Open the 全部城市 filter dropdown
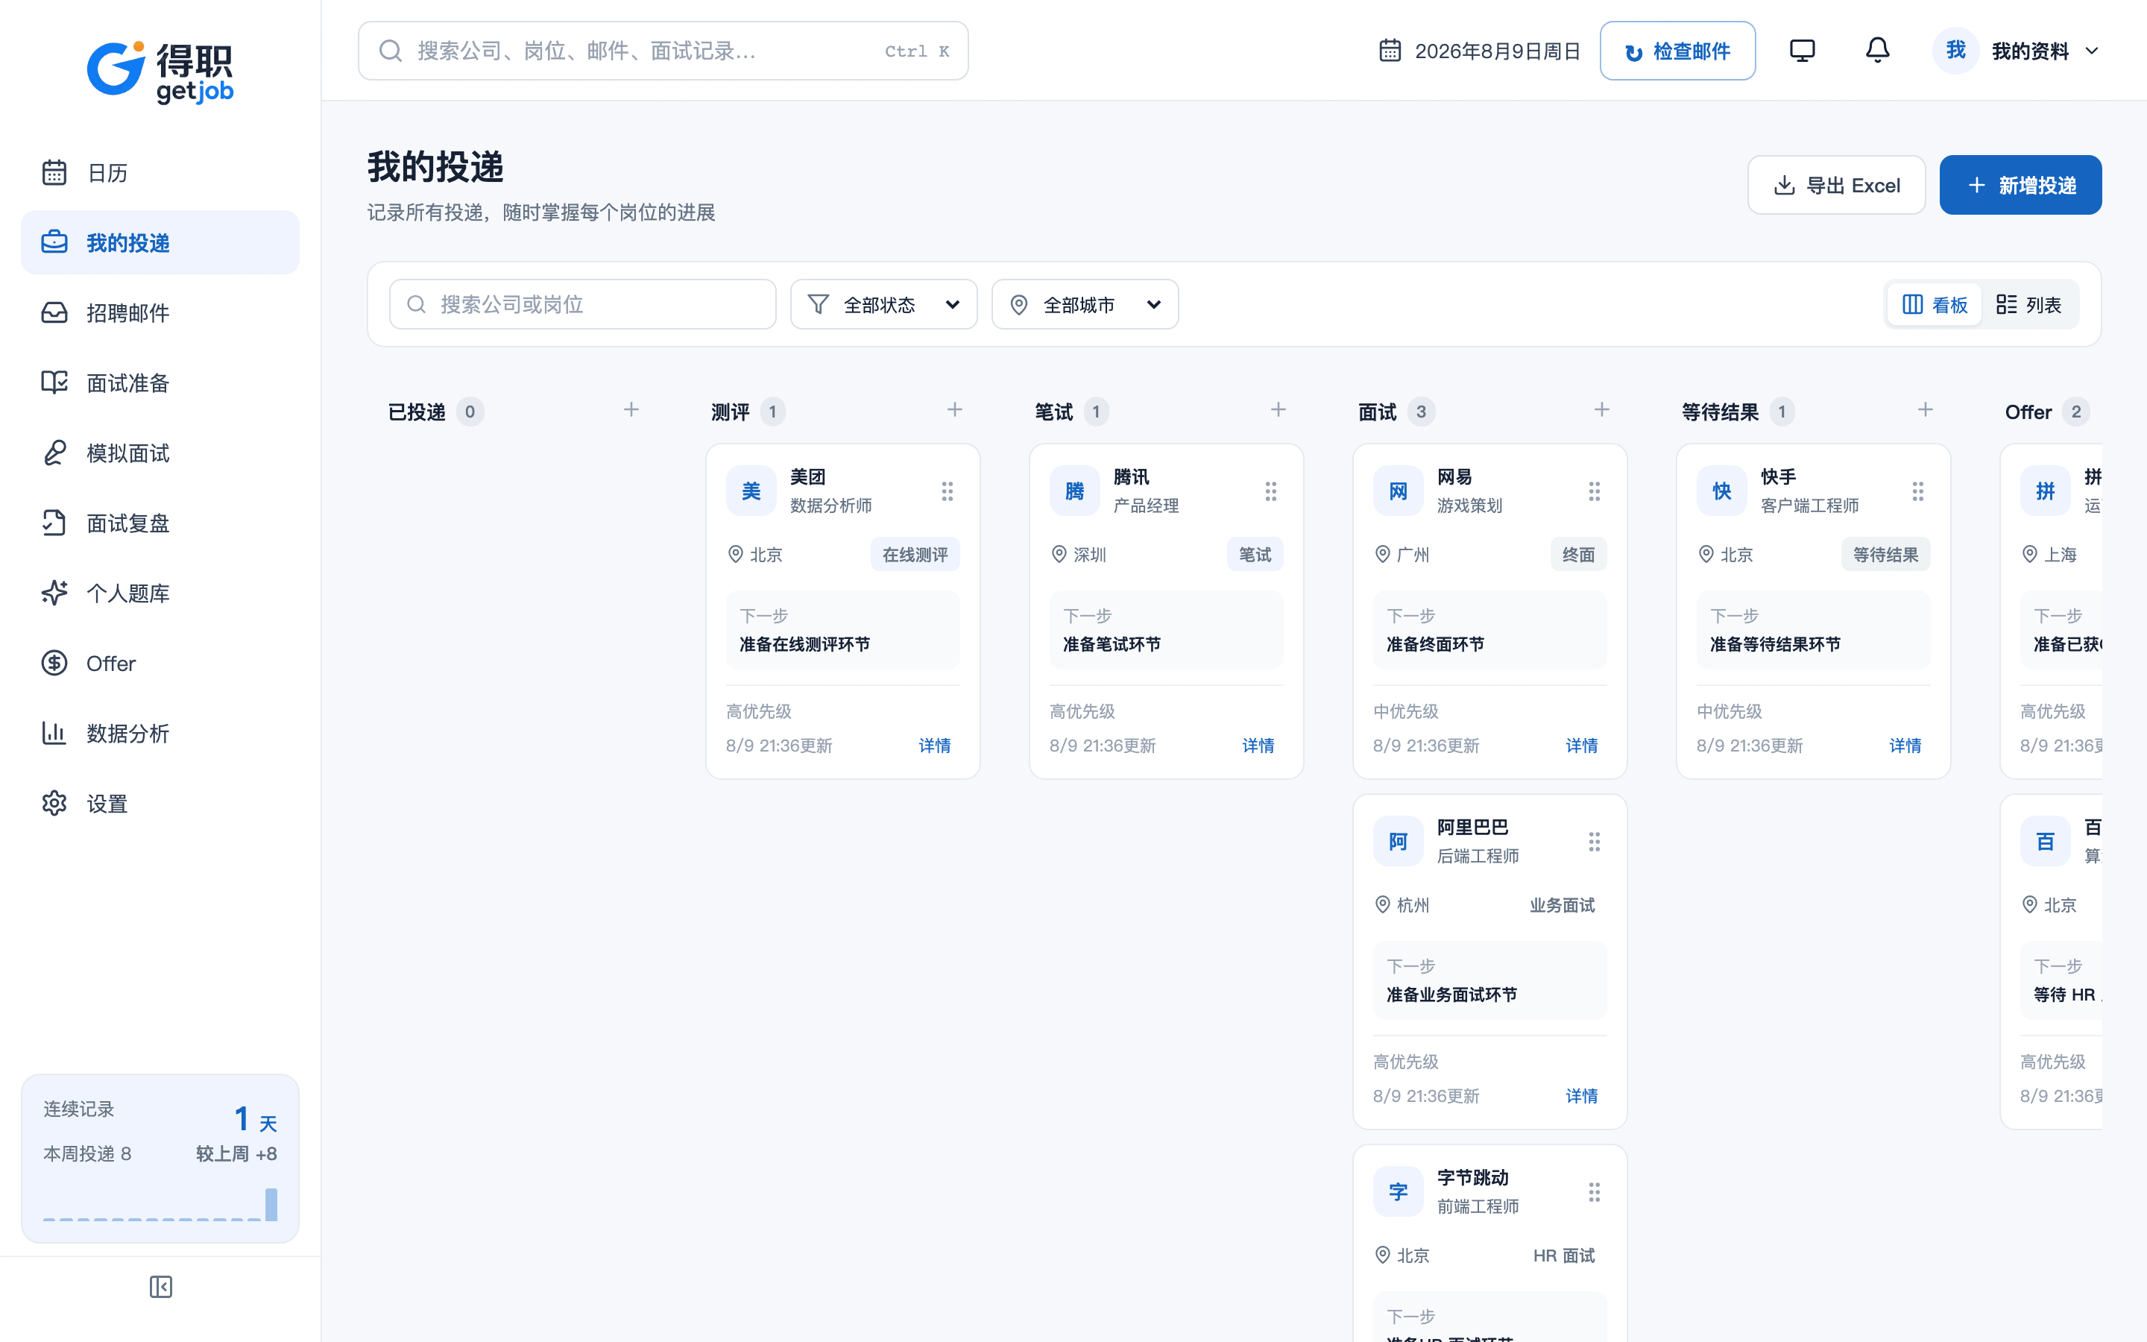Image resolution: width=2147 pixels, height=1342 pixels. [x=1084, y=304]
